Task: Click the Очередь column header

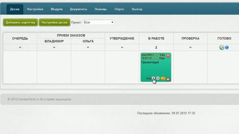Action: click(20, 38)
